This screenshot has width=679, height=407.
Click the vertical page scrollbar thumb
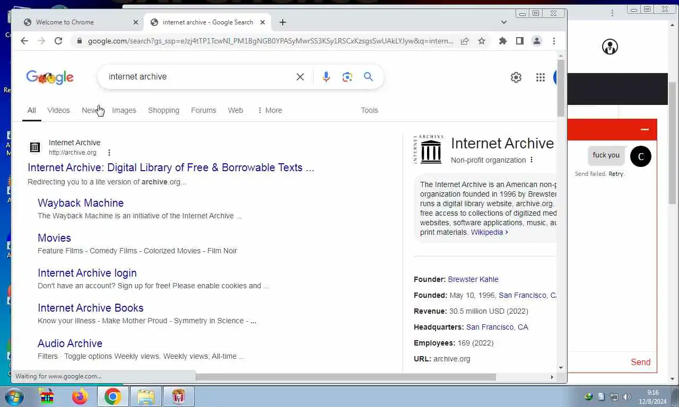click(561, 88)
